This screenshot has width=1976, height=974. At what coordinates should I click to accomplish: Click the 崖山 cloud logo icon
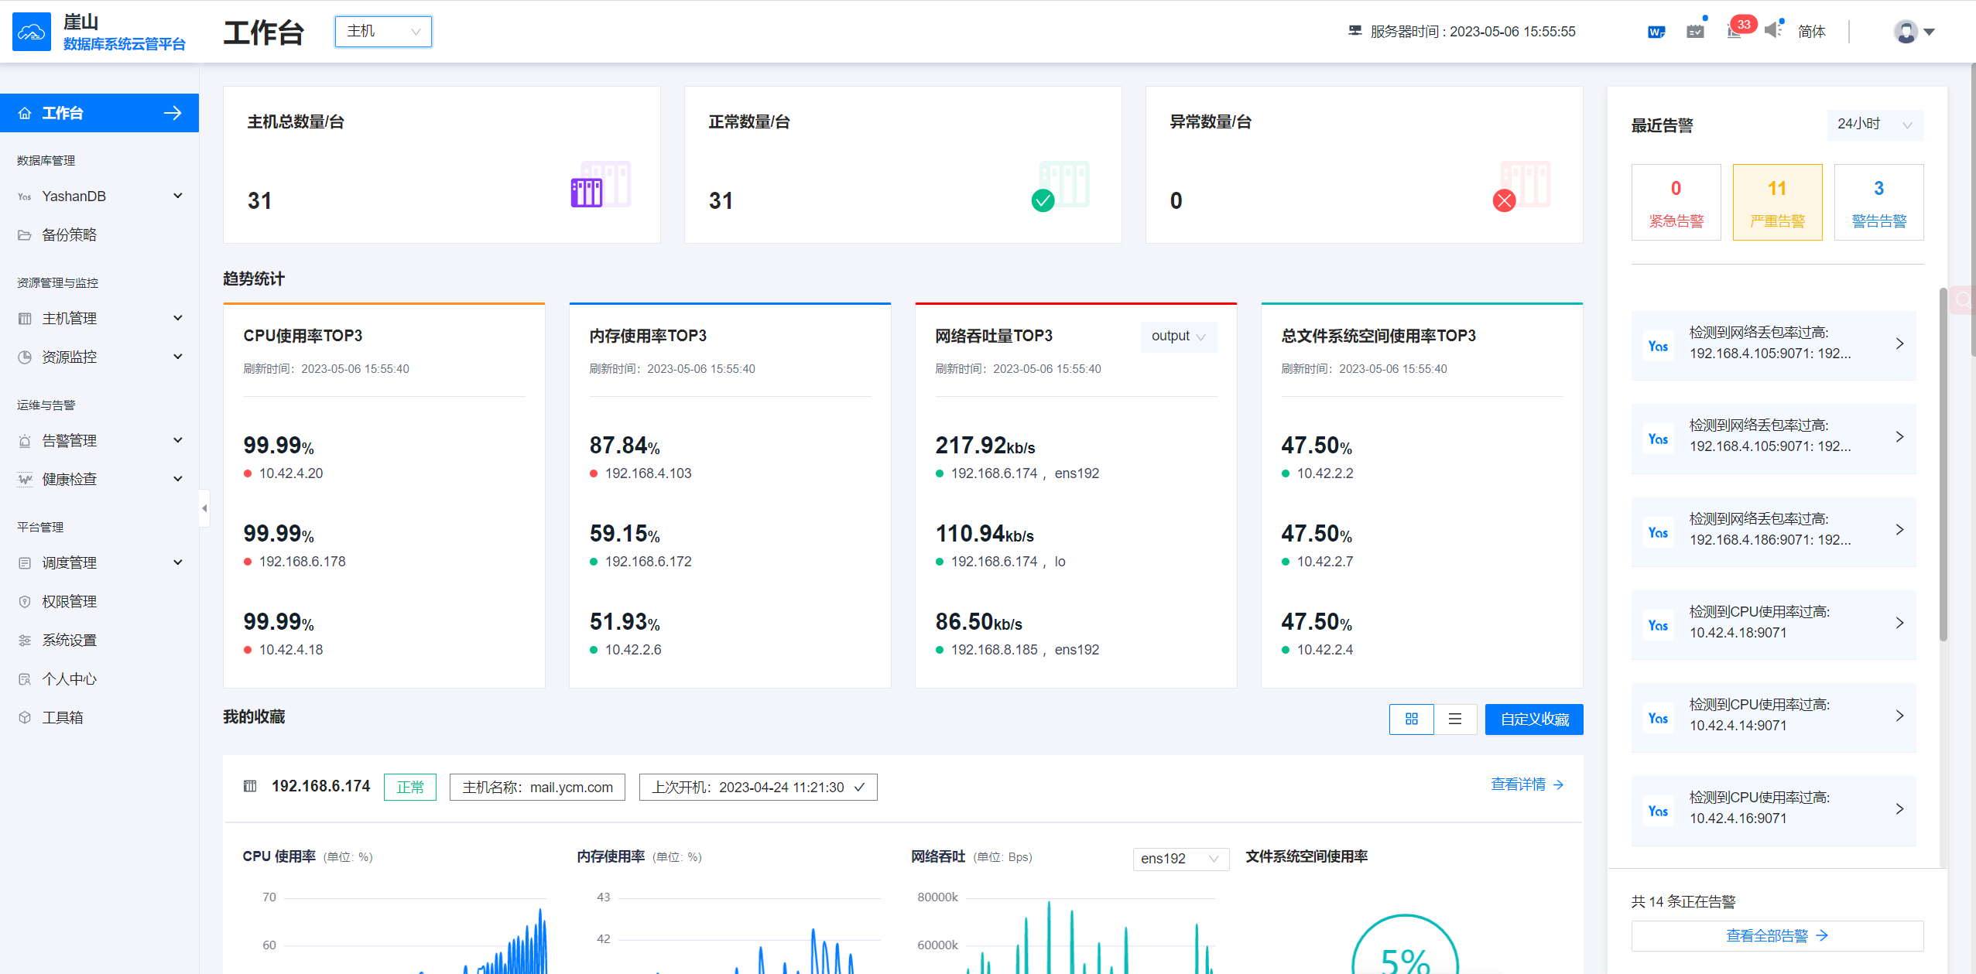[32, 32]
